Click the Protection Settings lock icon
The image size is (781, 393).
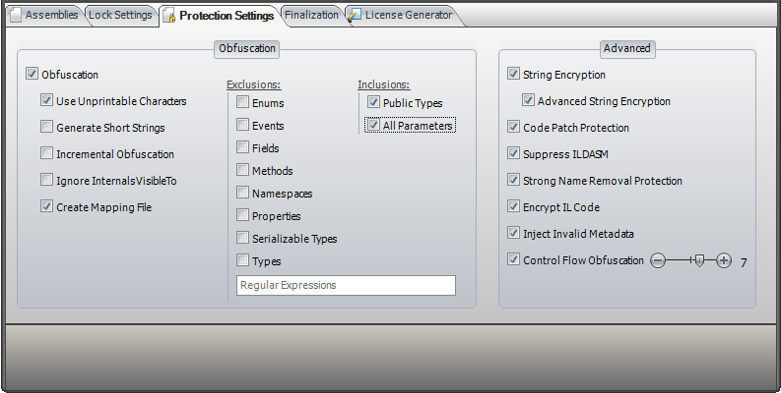[168, 16]
